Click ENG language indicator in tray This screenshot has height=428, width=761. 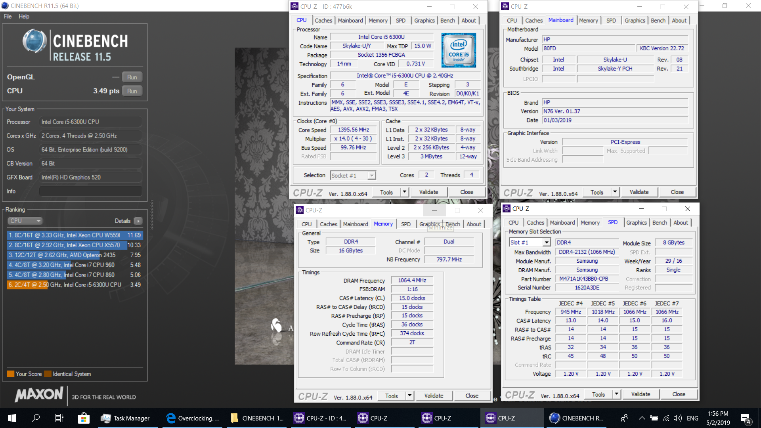[692, 418]
